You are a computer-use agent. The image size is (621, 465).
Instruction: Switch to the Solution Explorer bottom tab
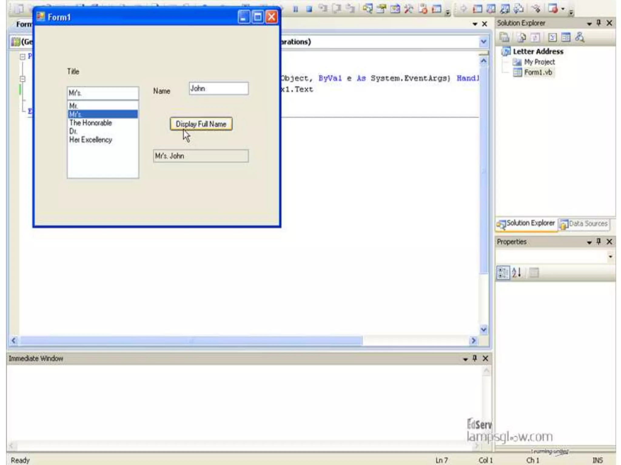(526, 223)
